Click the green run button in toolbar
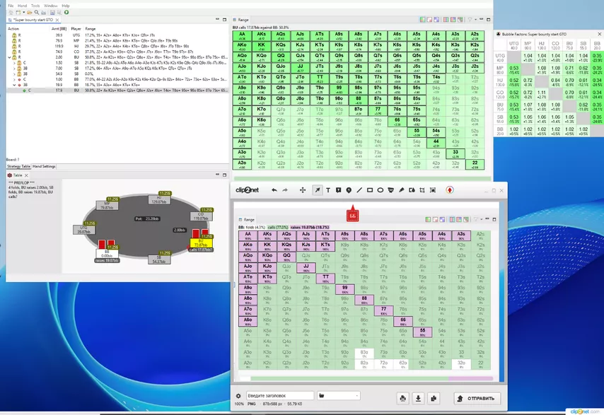604x415 pixels. pyautogui.click(x=66, y=12)
